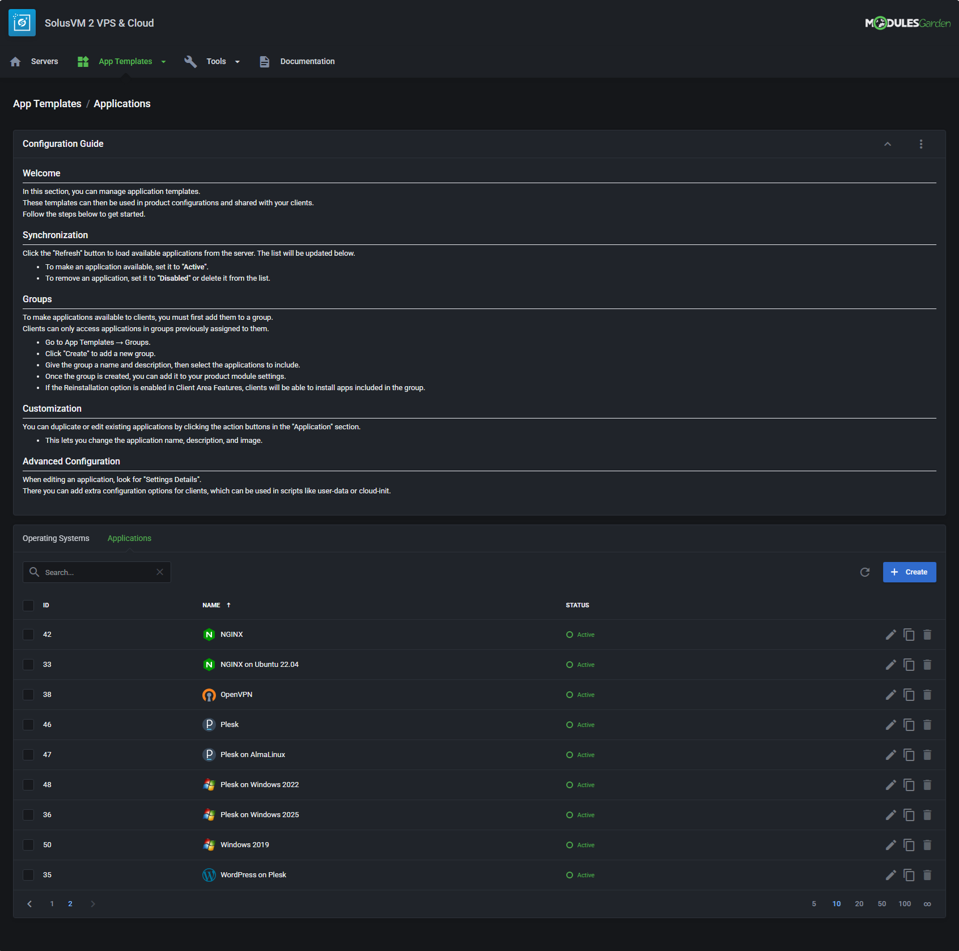Delete the OpenVPN application
Screen dimensions: 959x951
click(x=927, y=695)
